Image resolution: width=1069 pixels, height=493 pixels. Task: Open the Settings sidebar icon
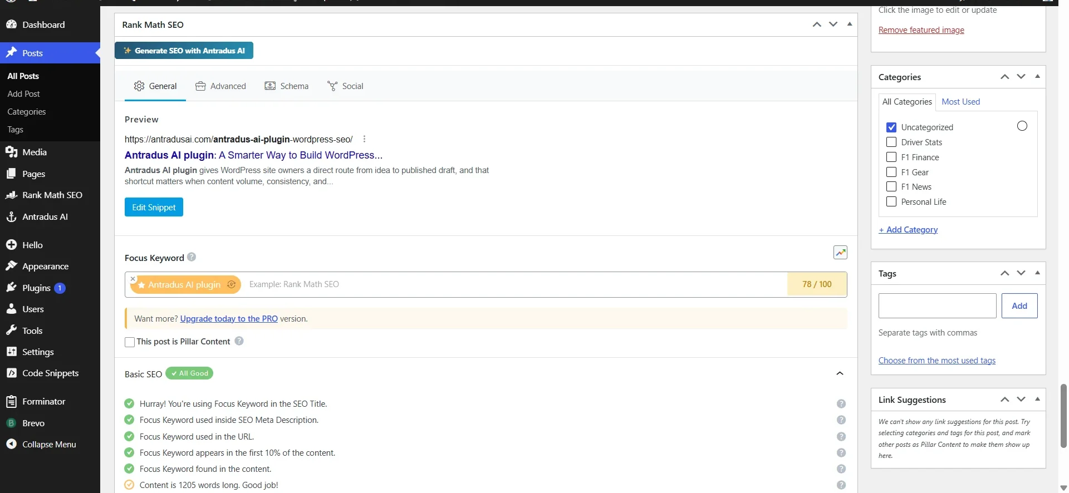(11, 352)
